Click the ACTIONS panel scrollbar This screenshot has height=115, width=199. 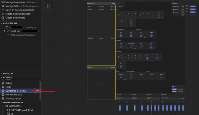tap(40, 90)
